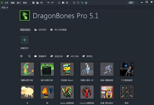Close the 欢迎 tab

pos(7,8)
